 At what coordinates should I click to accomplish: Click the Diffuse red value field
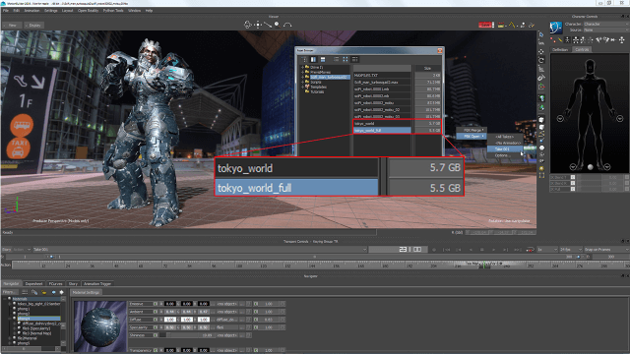click(170, 320)
